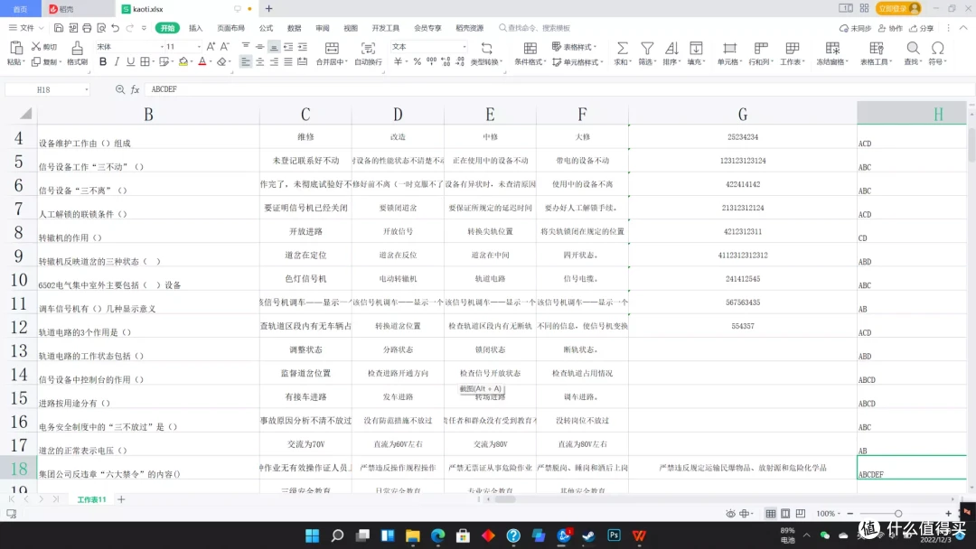Open the borders dropdown arrow
This screenshot has width=976, height=549.
tap(153, 61)
